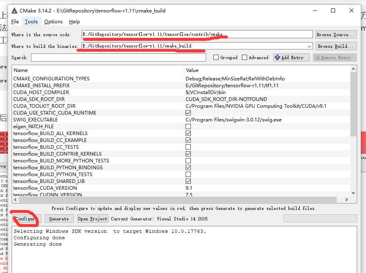366x273 pixels.
Task: Uncheck CUDA_USE_STATIC_CUDA_RUNTIME checkbox
Action: point(188,113)
